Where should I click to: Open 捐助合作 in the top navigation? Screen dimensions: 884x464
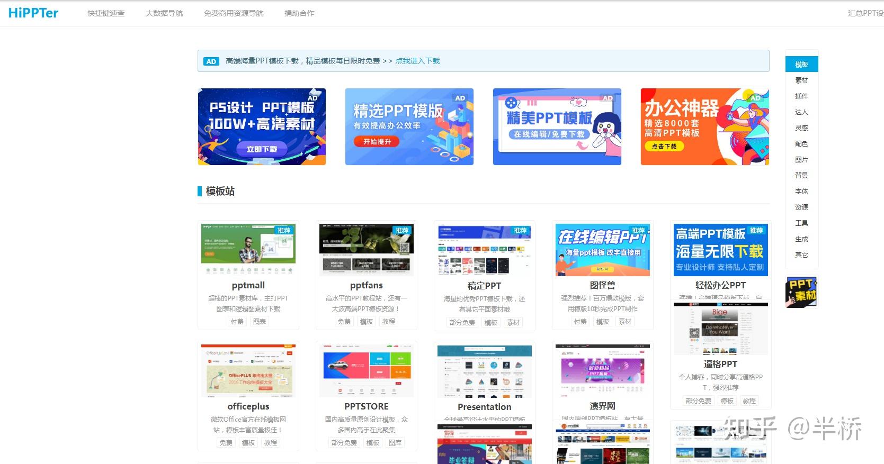click(299, 13)
